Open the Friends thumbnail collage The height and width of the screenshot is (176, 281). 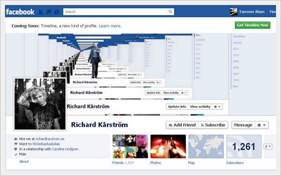(x=130, y=147)
